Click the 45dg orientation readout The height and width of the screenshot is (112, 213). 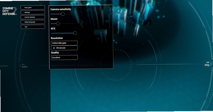coord(207,65)
